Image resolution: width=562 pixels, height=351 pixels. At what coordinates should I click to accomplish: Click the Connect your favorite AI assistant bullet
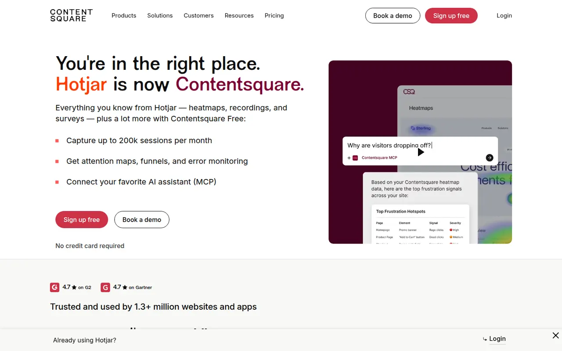[x=141, y=182]
